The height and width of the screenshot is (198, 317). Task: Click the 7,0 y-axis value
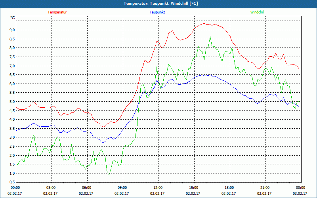click(x=12, y=66)
